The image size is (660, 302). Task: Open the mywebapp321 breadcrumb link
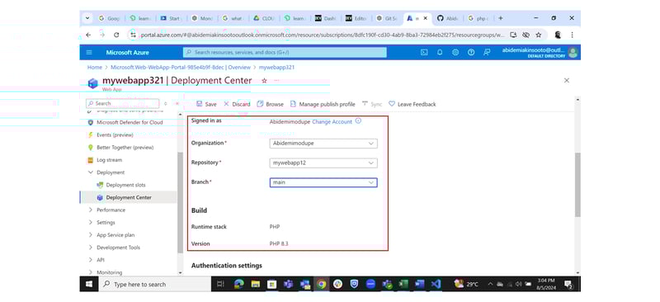(x=276, y=68)
